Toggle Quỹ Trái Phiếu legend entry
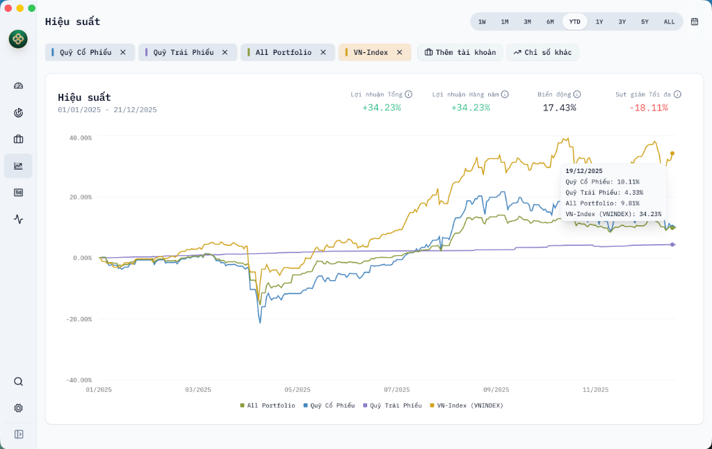 392,405
